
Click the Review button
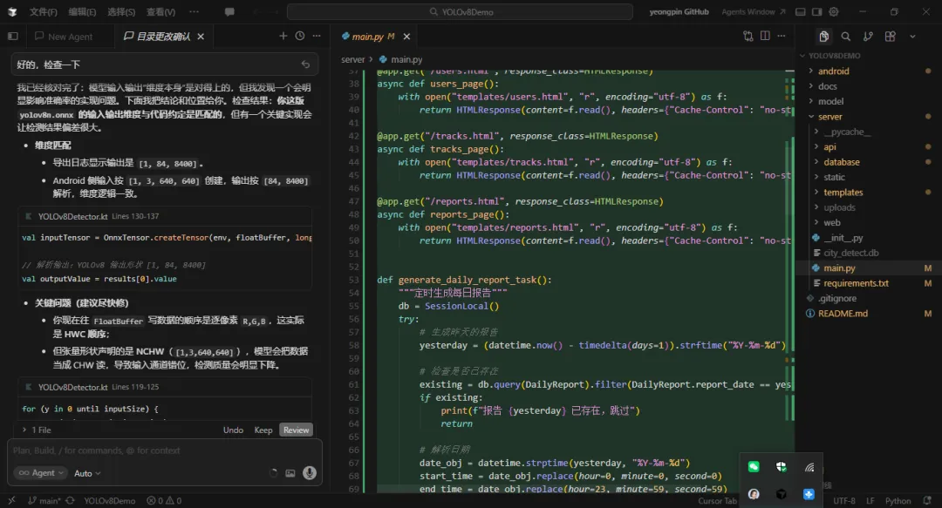point(295,430)
